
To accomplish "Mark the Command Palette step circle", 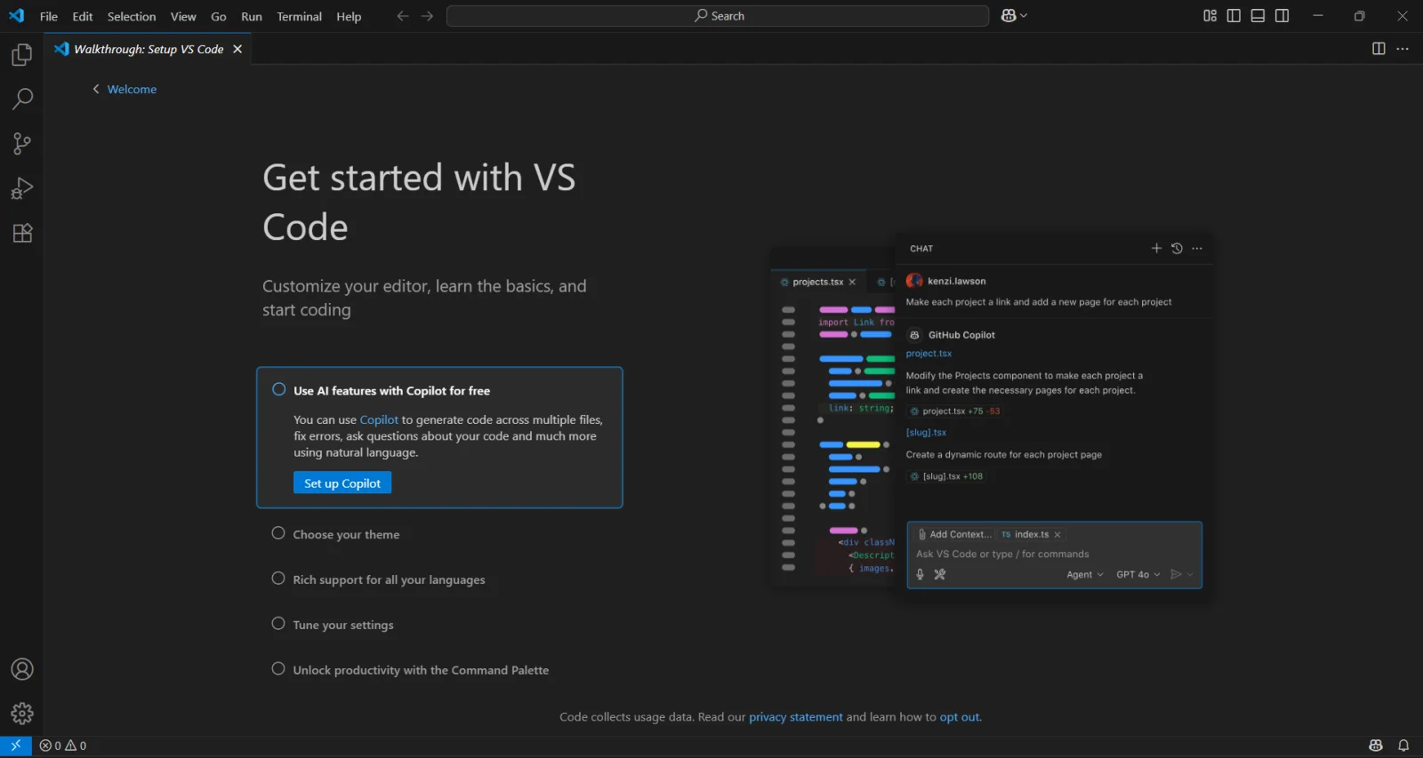I will point(278,669).
